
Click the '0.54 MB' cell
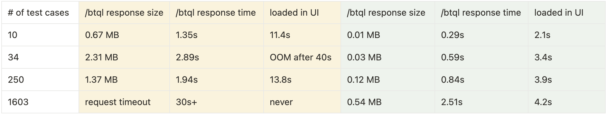point(388,102)
